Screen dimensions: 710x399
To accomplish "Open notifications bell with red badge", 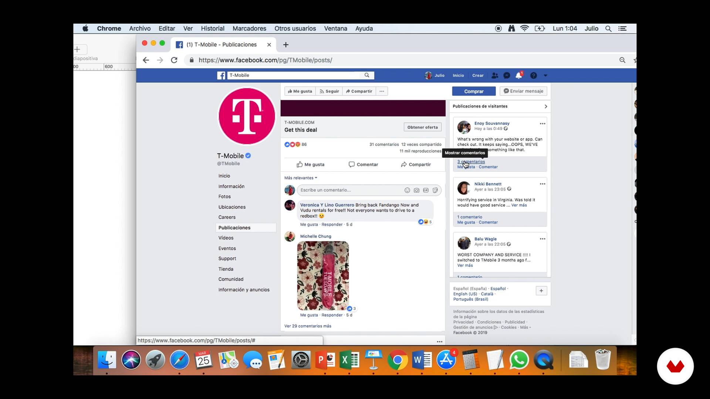I will [x=519, y=75].
